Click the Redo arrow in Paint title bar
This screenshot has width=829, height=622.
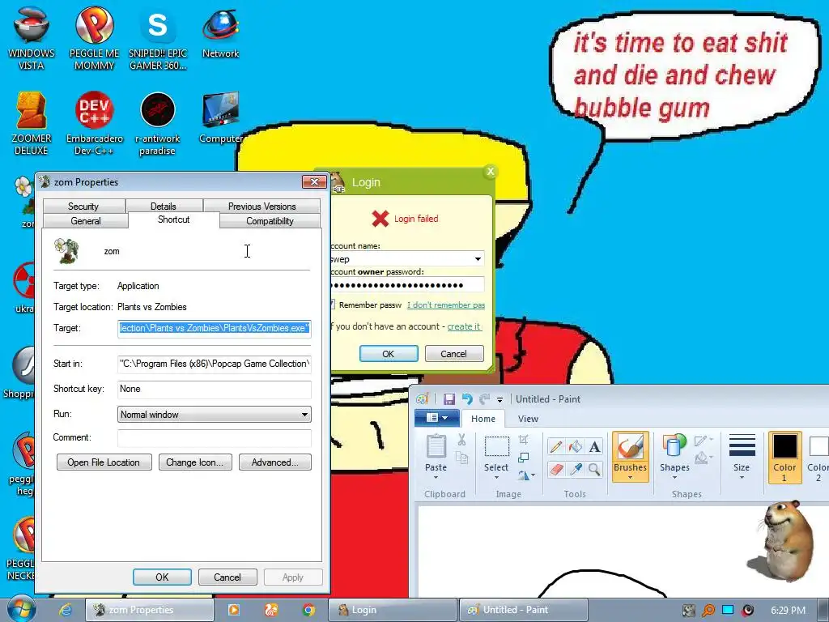coord(484,398)
